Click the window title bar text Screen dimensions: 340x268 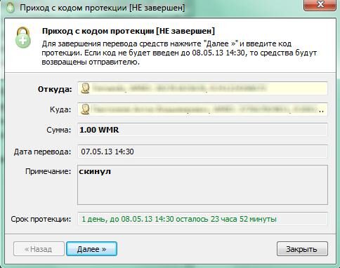103,8
